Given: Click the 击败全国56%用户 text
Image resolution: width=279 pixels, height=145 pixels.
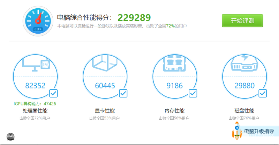Looking at the screenshot, I should pyautogui.click(x=174, y=118).
